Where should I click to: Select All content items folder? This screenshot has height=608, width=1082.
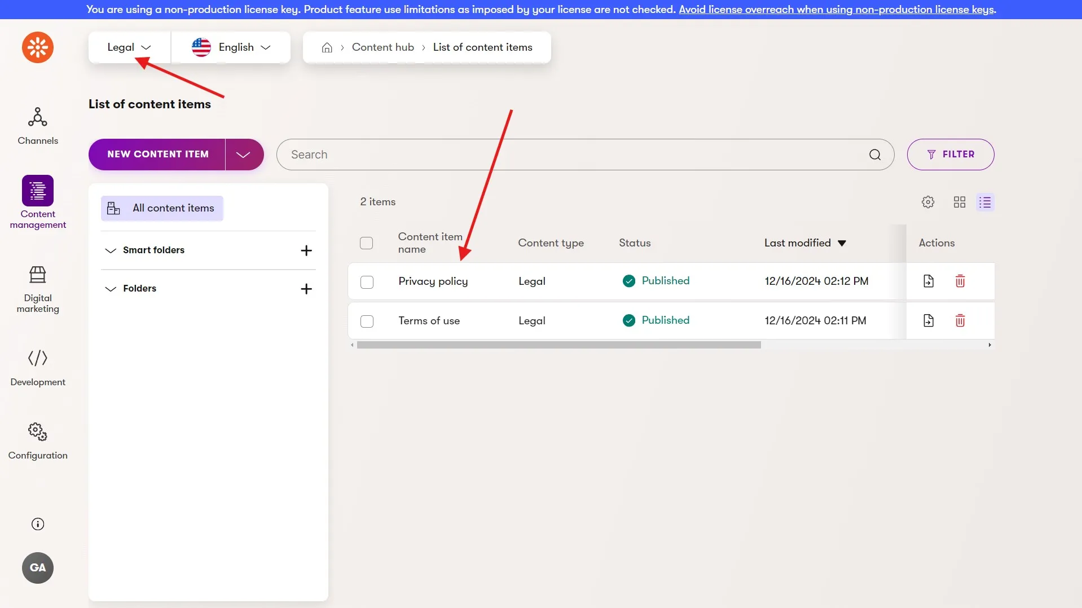pos(162,208)
